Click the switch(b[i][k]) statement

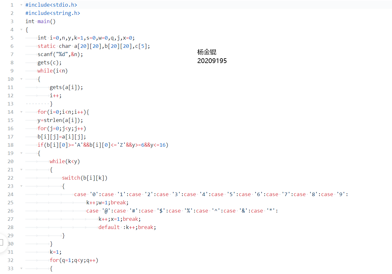point(85,178)
